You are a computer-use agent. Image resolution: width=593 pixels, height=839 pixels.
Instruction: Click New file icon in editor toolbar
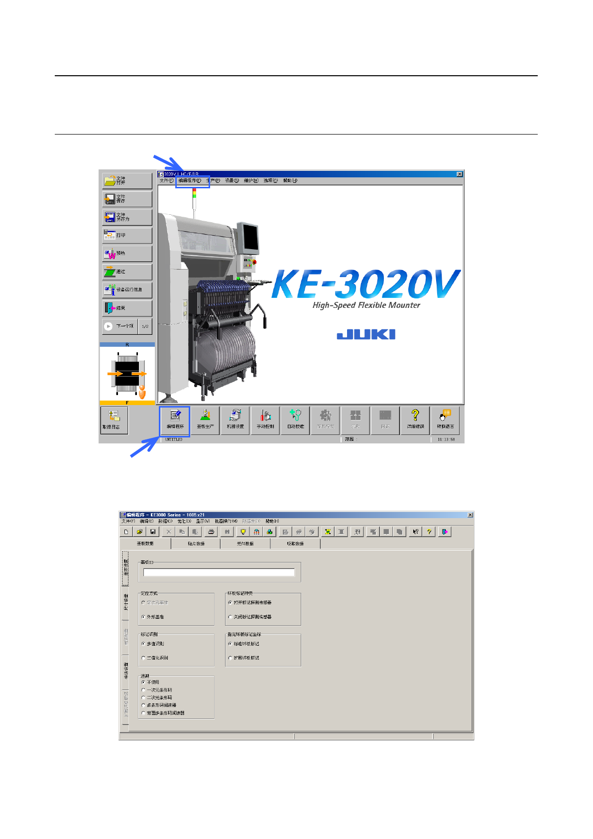tap(126, 532)
